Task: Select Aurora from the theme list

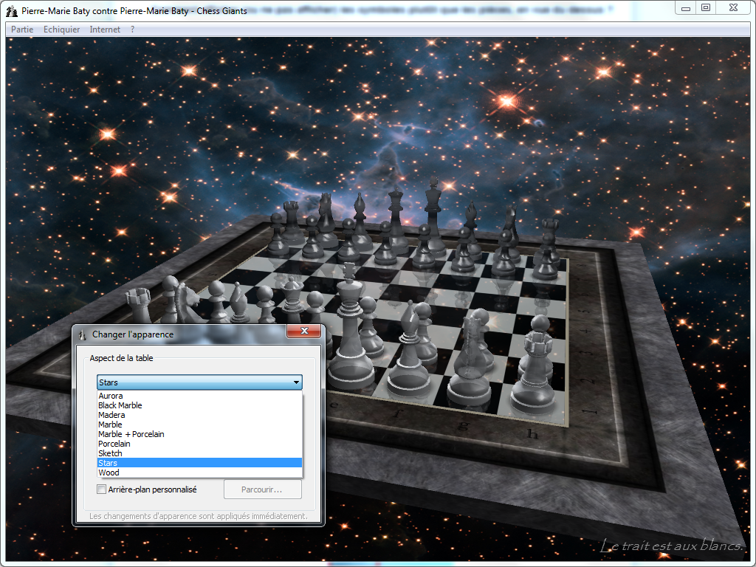Action: point(111,396)
